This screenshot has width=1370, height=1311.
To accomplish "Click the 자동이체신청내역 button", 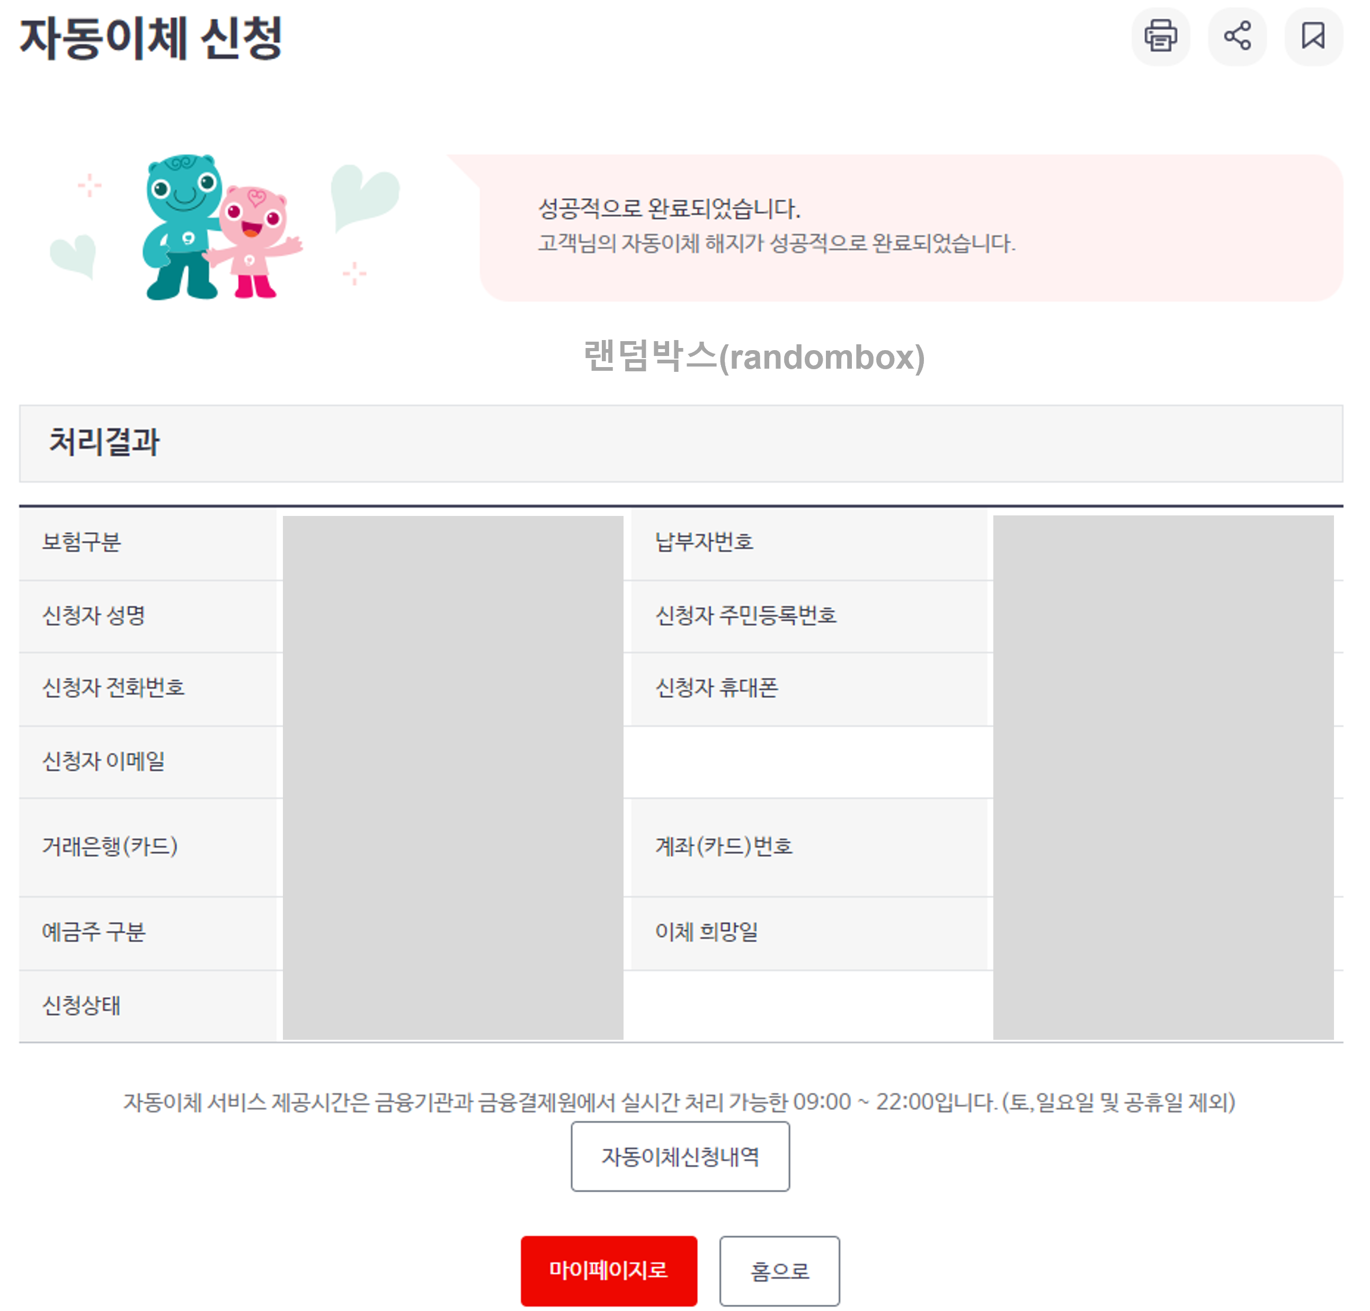I will click(x=680, y=1156).
